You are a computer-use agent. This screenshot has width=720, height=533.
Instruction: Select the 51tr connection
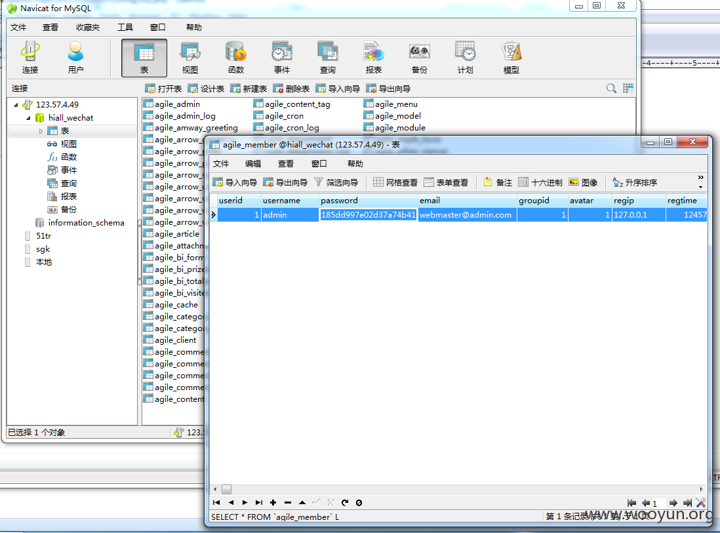[44, 236]
